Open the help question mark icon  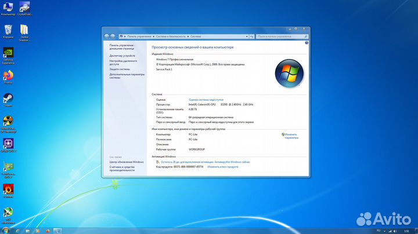click(x=307, y=43)
